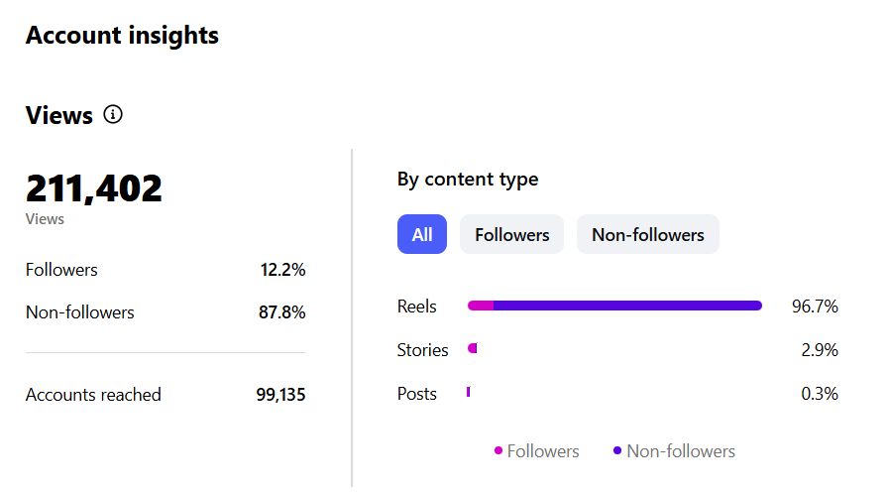Click the 99,135 Accounts reached value
The image size is (887, 493).
click(x=280, y=395)
